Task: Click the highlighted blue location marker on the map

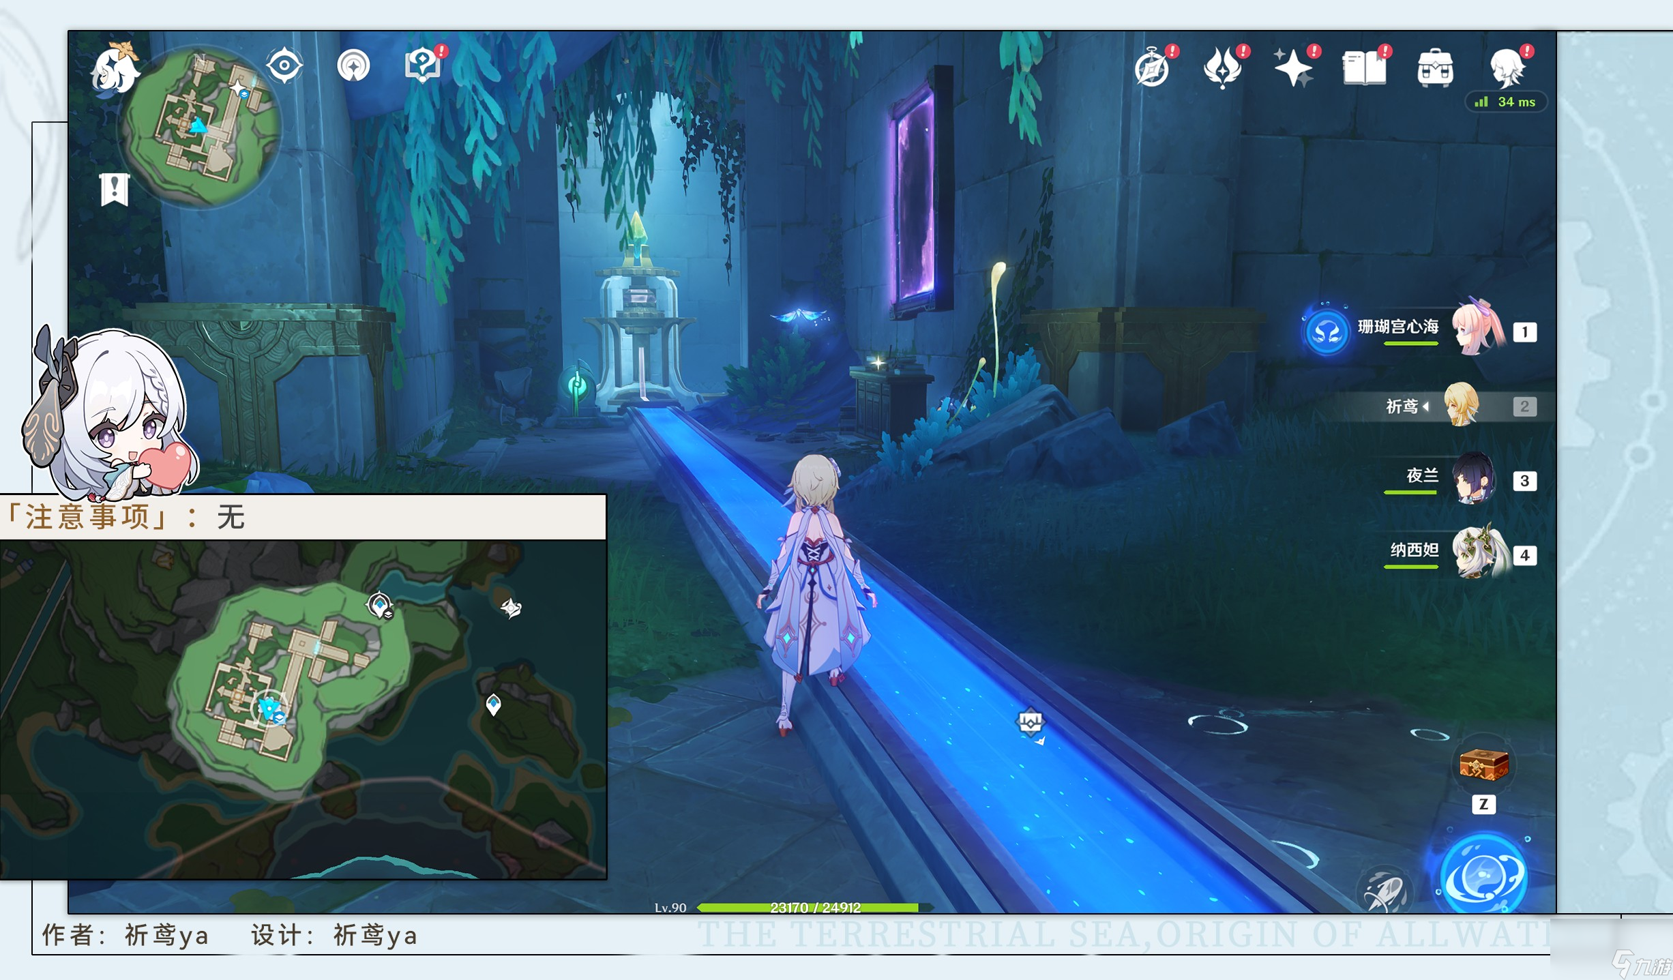Action: (271, 709)
